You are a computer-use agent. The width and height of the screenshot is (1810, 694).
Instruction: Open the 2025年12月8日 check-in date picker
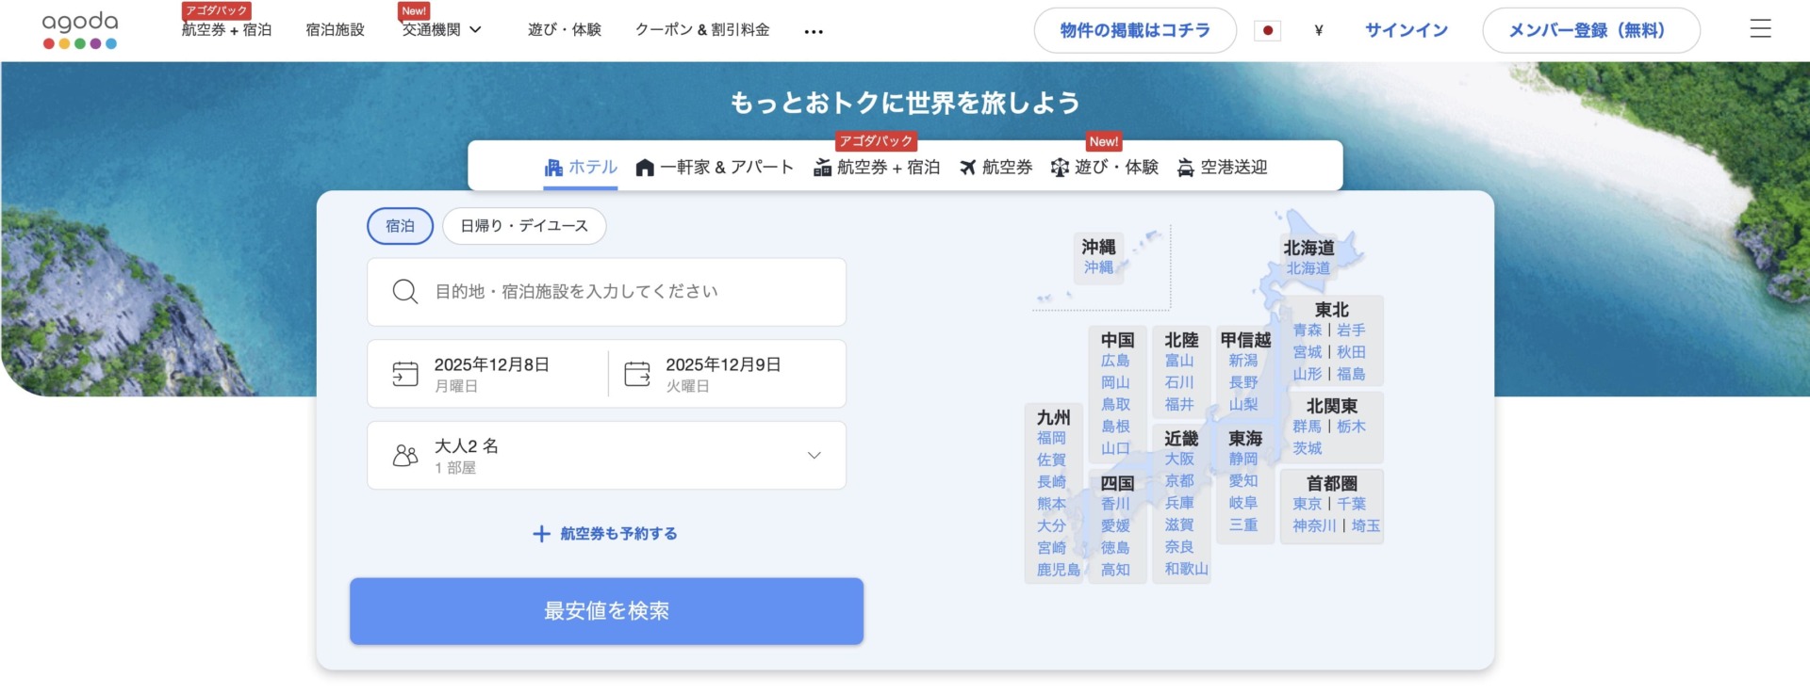(491, 374)
